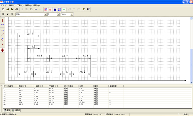Activate the context help arrow-question icon
This screenshot has width=193, height=116.
click(88, 9)
